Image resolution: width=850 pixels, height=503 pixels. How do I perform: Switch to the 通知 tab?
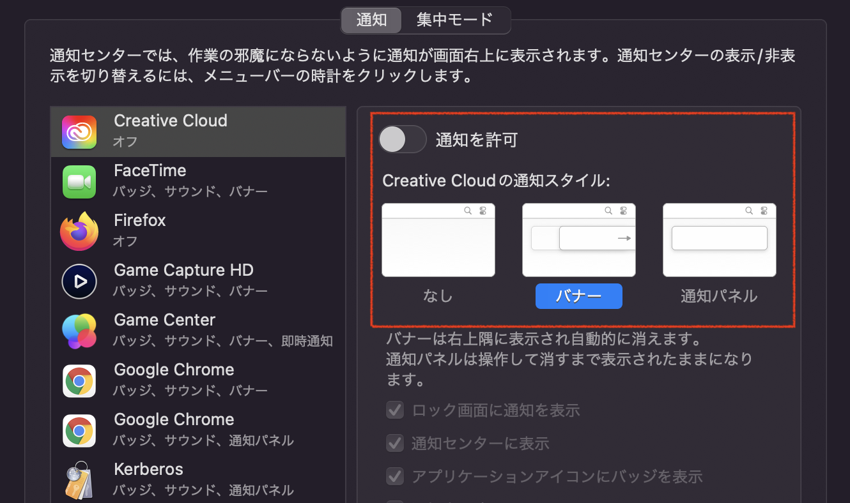pos(371,20)
